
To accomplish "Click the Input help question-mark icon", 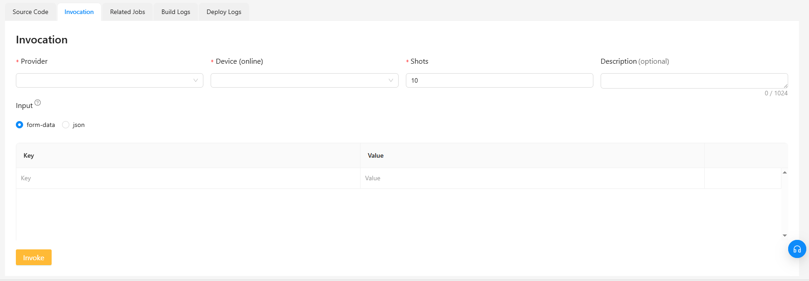I will [x=38, y=103].
